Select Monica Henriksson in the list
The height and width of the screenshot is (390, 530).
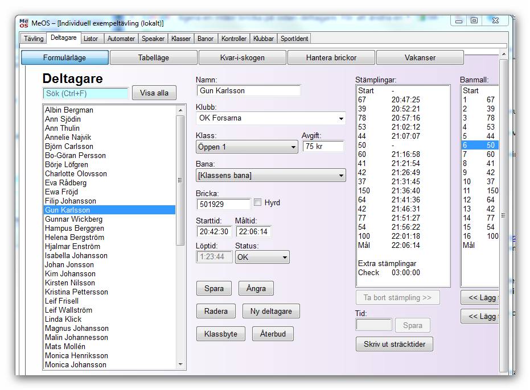(109, 355)
